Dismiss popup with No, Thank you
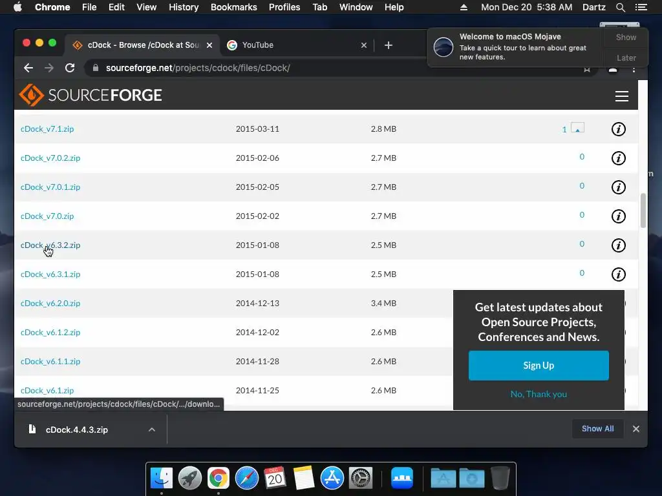662x496 pixels. click(539, 395)
